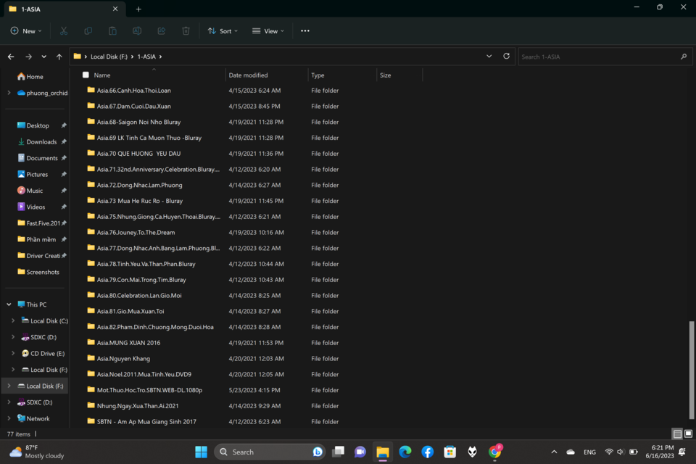The height and width of the screenshot is (464, 696).
Task: Click the Delete trash icon
Action: (186, 30)
